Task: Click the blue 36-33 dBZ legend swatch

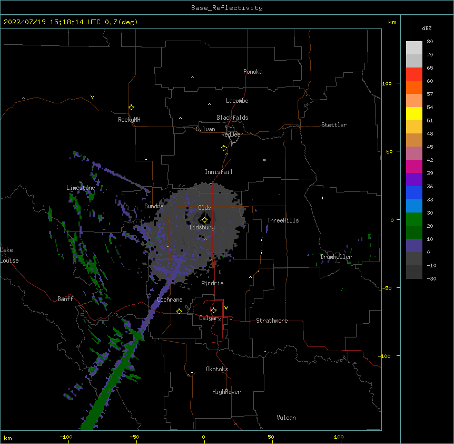Action: pos(414,192)
